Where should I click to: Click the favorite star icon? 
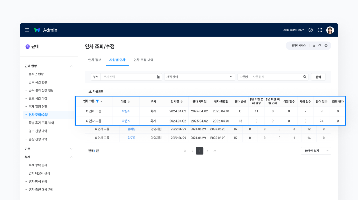(x=314, y=46)
